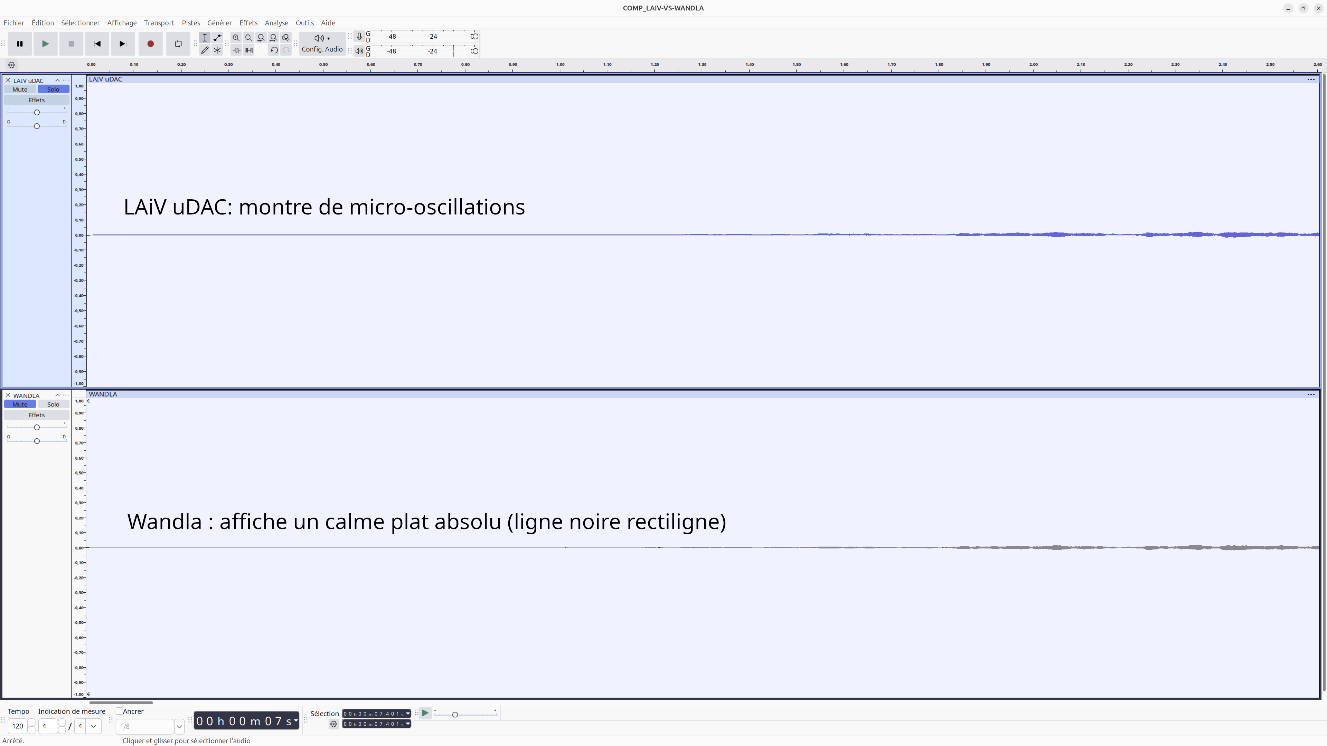Click the Zoom Out magnifier
1327x746 pixels.
(x=248, y=38)
